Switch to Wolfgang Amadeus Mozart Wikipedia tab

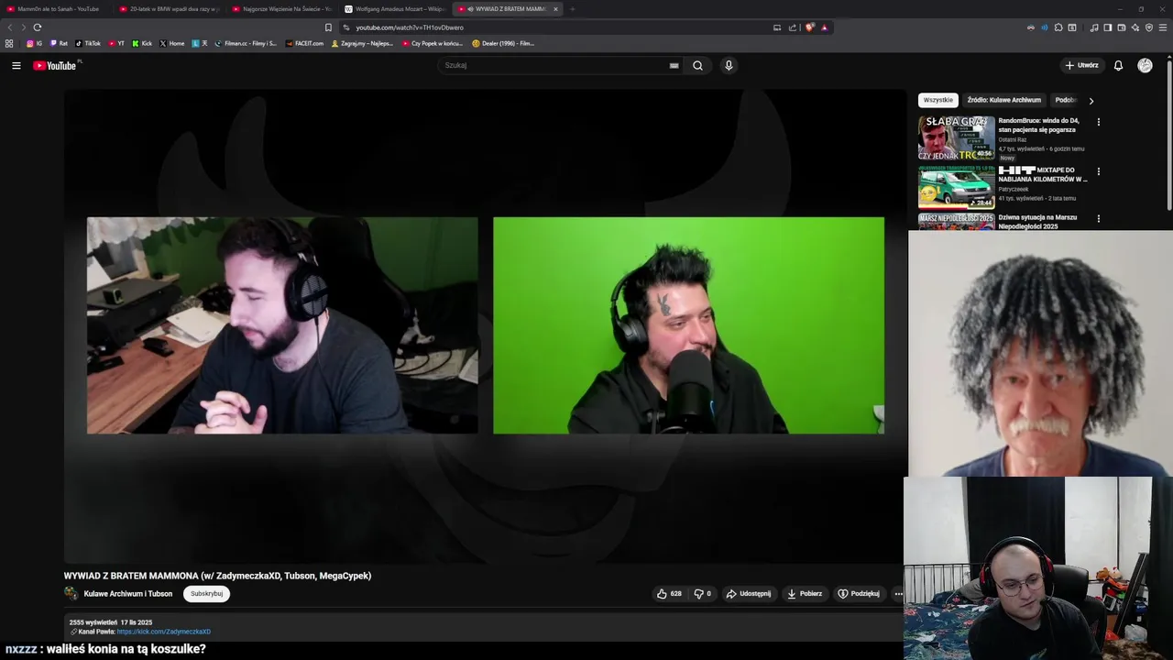395,9
